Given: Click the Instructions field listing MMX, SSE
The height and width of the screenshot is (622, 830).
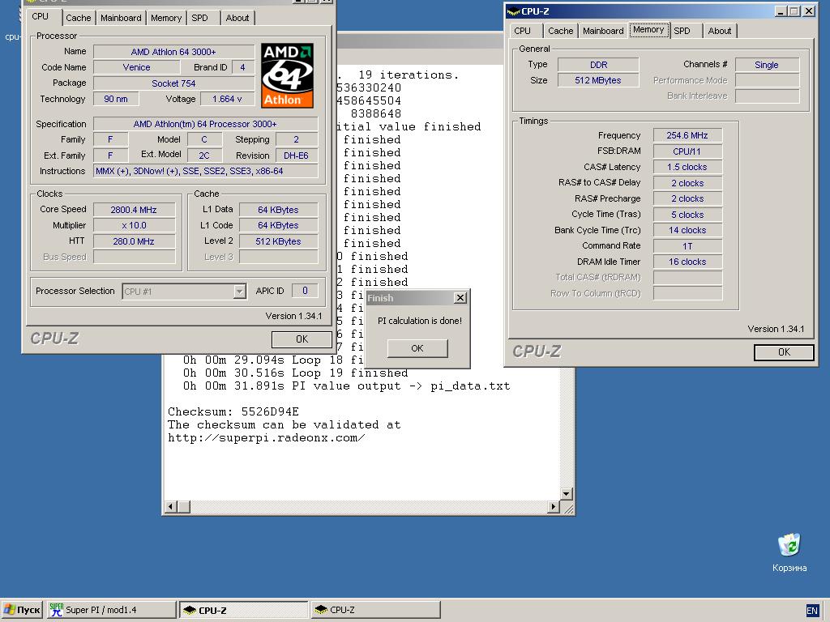Looking at the screenshot, I should (205, 171).
